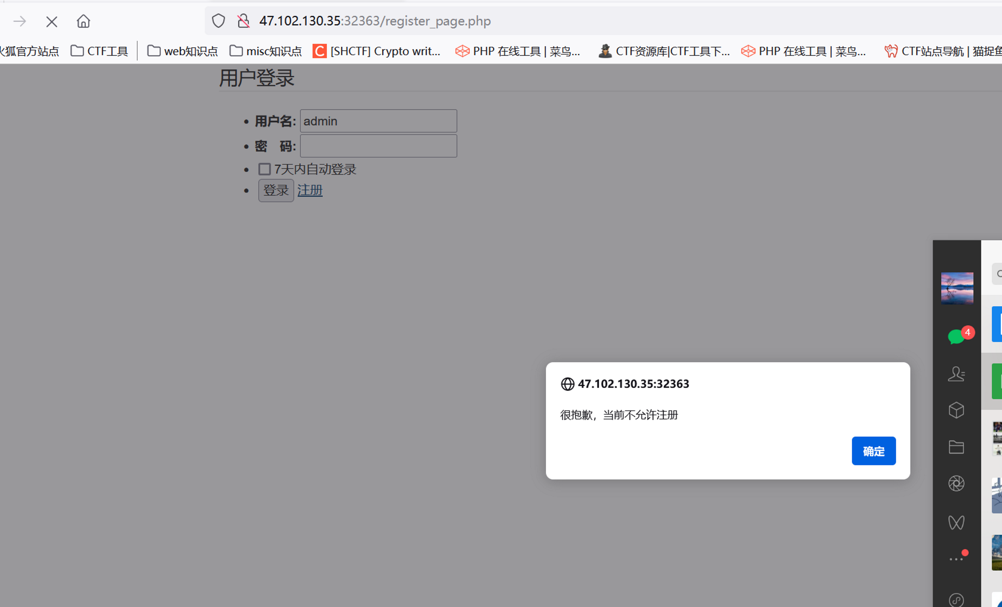This screenshot has height=607, width=1002.
Task: Open WeChat chats icon with badge
Action: [957, 337]
